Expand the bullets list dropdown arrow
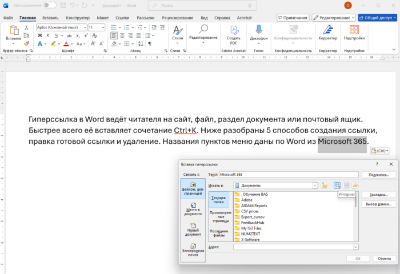 119,27
